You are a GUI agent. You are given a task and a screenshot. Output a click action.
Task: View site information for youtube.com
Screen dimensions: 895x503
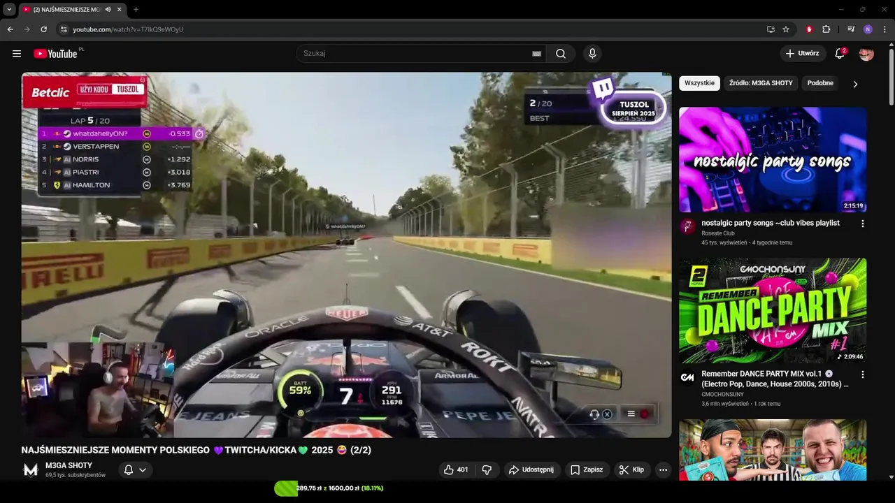64,29
